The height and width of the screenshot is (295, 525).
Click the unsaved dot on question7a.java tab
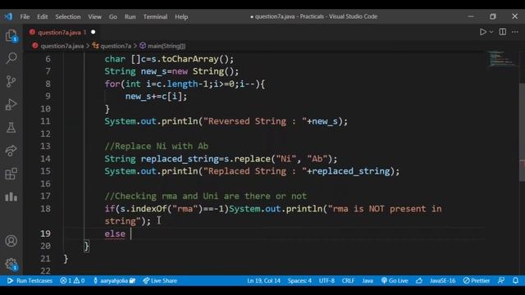93,32
